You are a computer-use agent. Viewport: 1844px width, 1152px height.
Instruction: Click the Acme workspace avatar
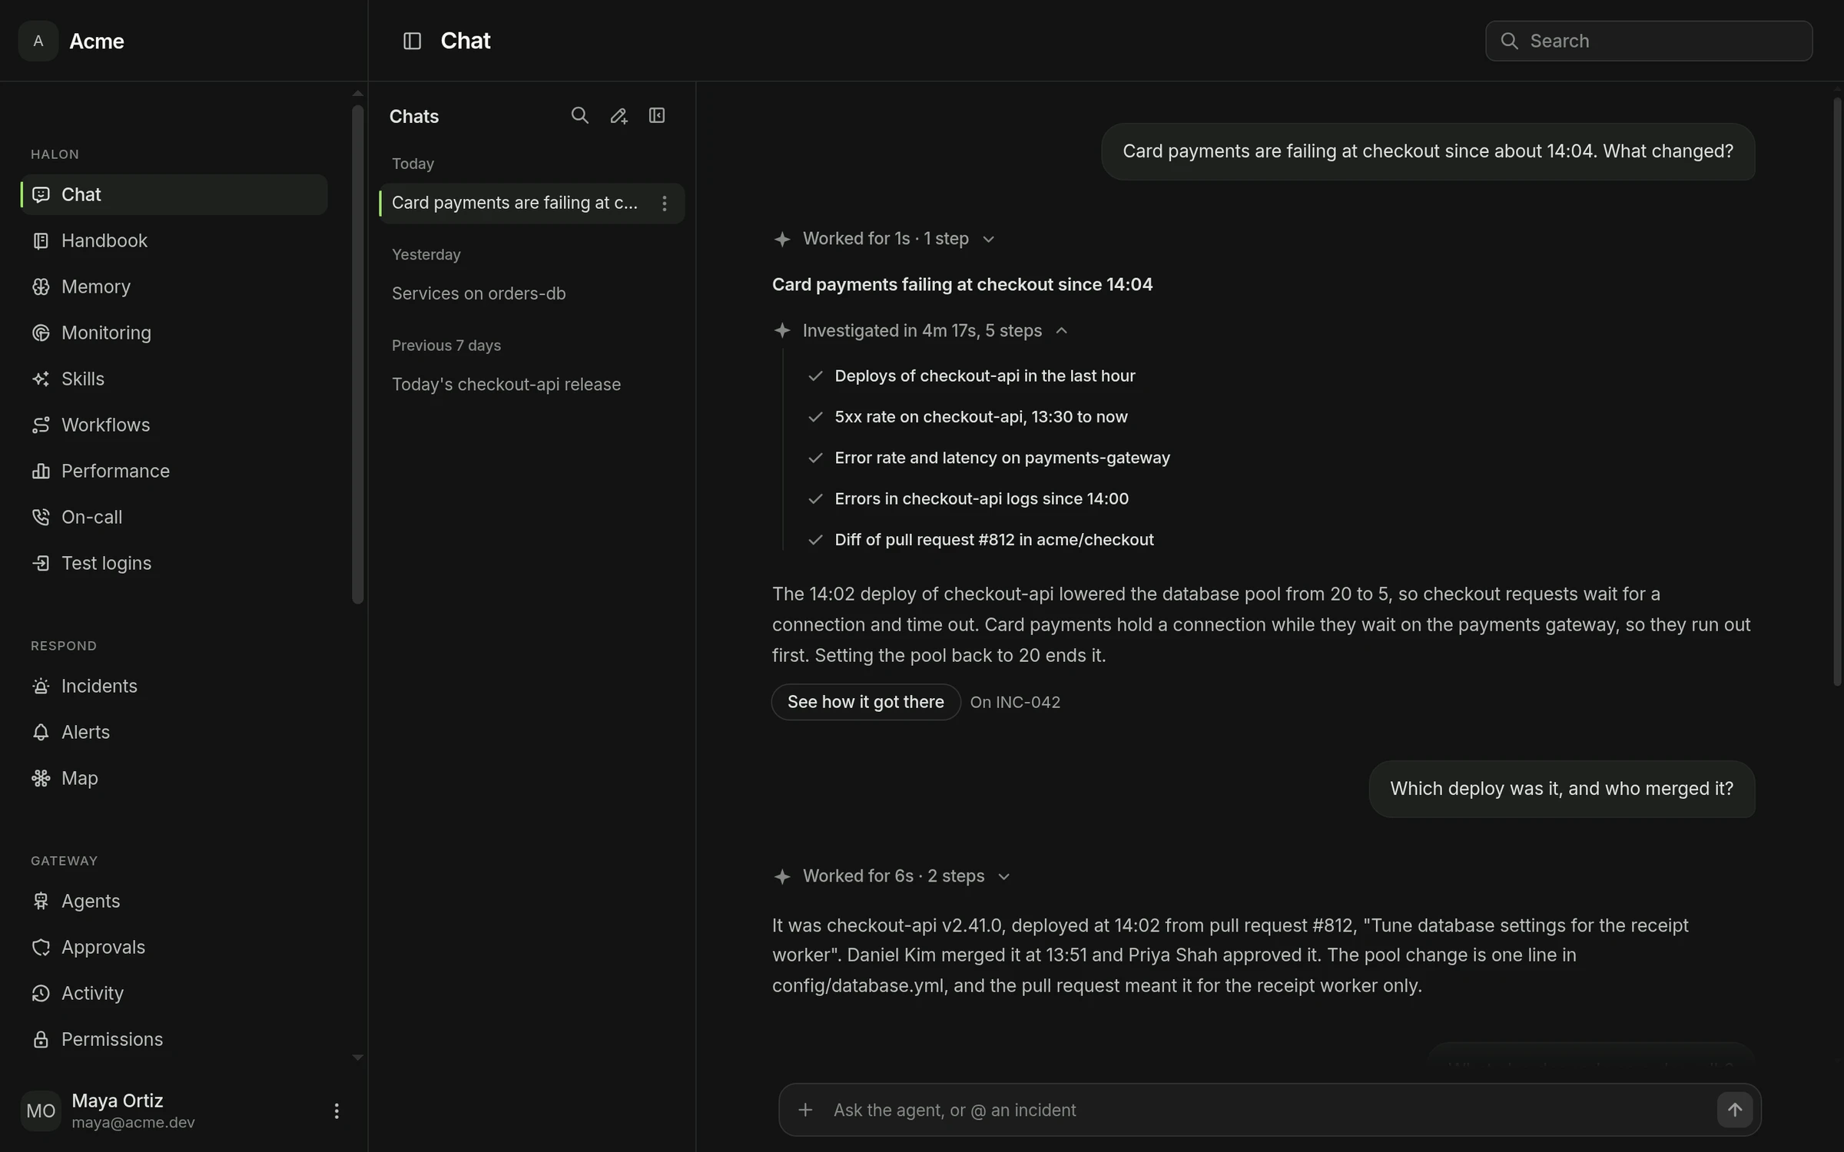coord(38,41)
